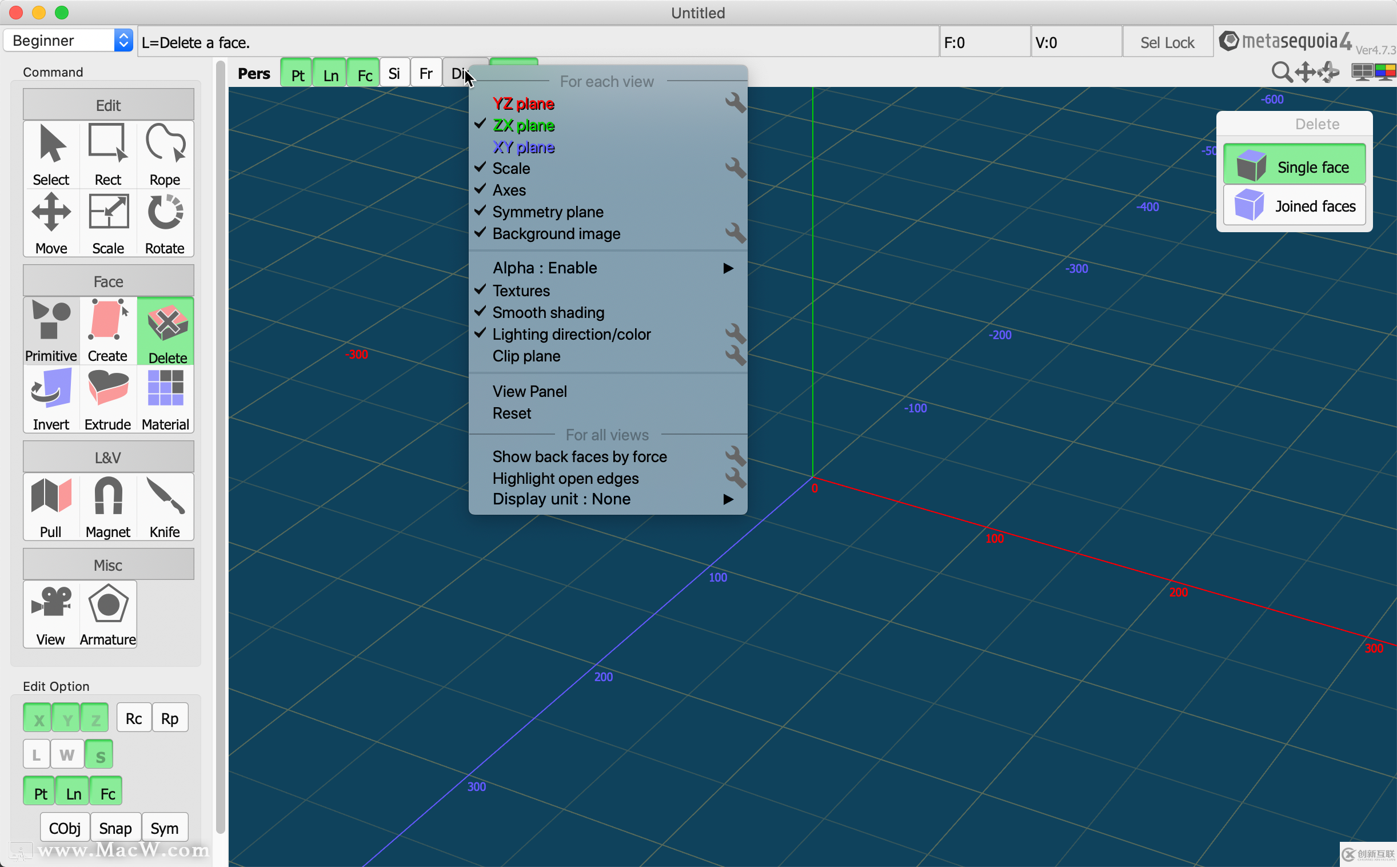Open Scale settings wrench icon
1397x867 pixels.
coord(735,168)
